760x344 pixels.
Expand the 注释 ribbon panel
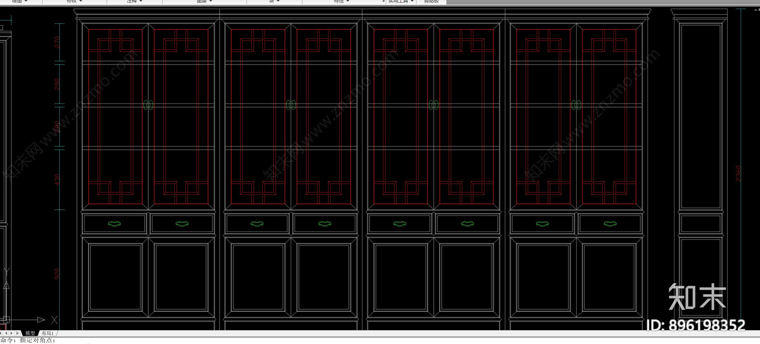click(134, 1)
